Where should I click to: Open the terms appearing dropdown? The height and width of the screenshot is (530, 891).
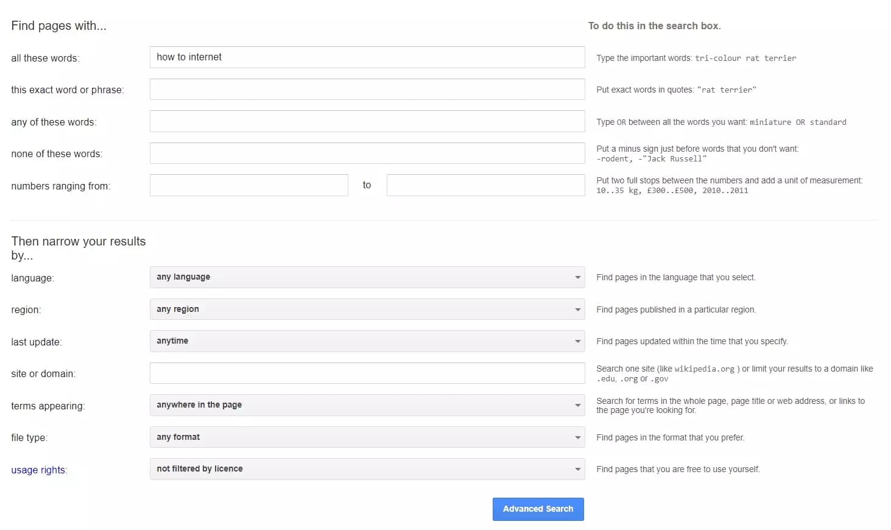pyautogui.click(x=367, y=405)
